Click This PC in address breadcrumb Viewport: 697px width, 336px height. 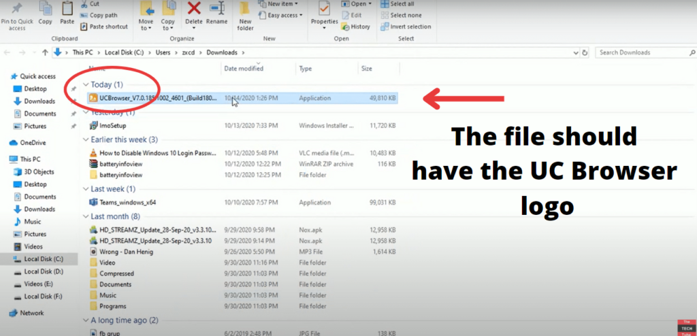(82, 52)
